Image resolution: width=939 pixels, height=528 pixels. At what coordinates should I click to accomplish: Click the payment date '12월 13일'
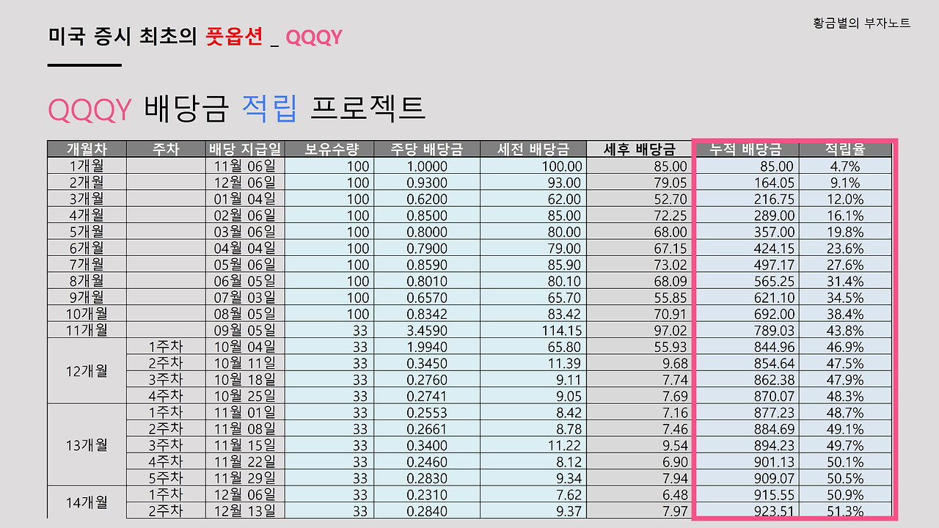coord(245,511)
